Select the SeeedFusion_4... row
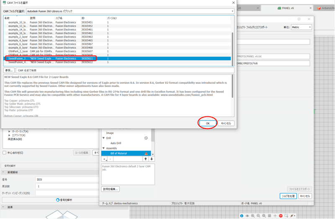This screenshot has width=335, height=219. click(117, 62)
